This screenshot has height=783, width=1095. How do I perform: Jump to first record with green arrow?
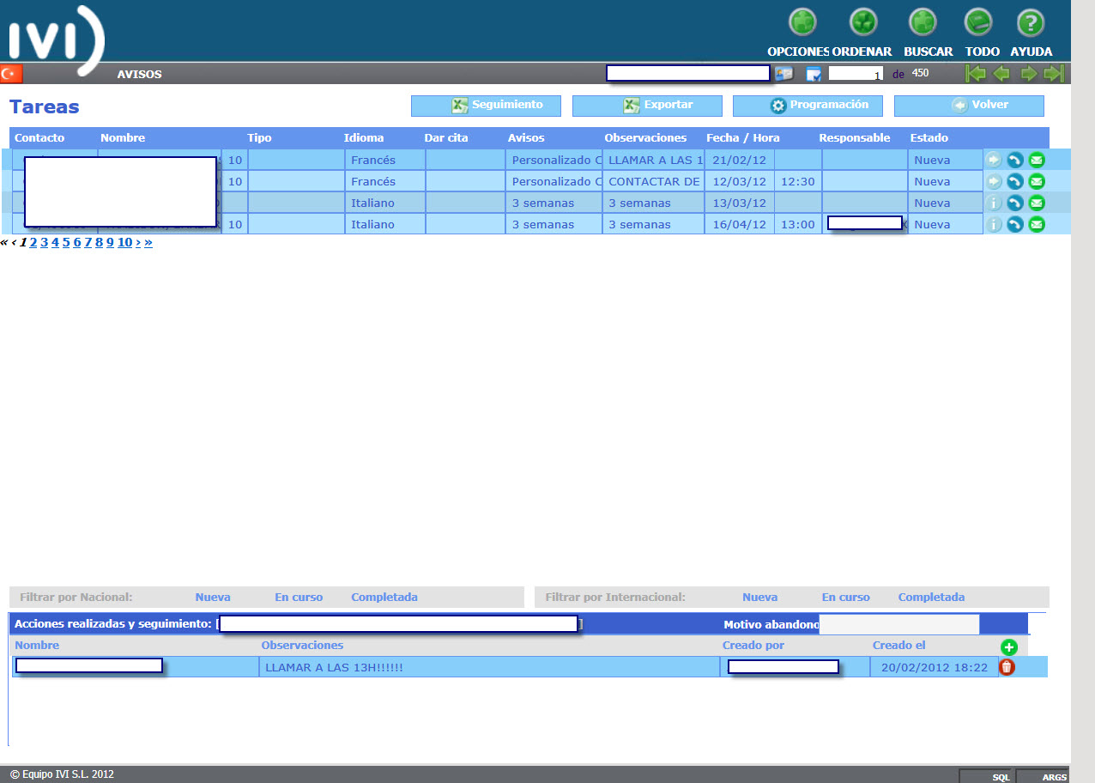(x=976, y=74)
